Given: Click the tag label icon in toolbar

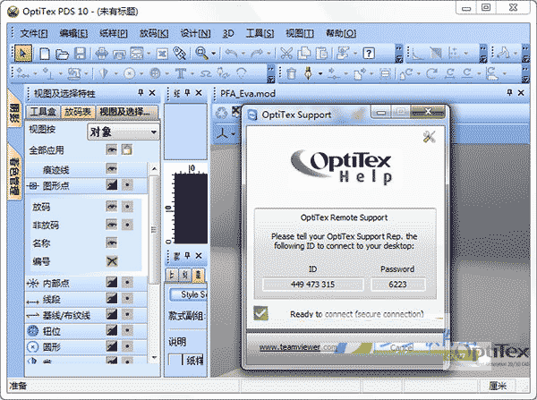Looking at the screenshot, I should (x=180, y=54).
